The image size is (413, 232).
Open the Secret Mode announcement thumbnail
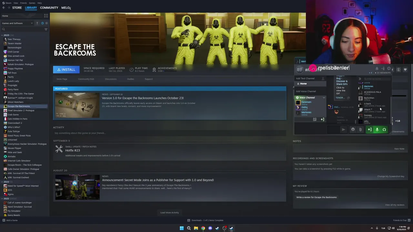tap(77, 188)
